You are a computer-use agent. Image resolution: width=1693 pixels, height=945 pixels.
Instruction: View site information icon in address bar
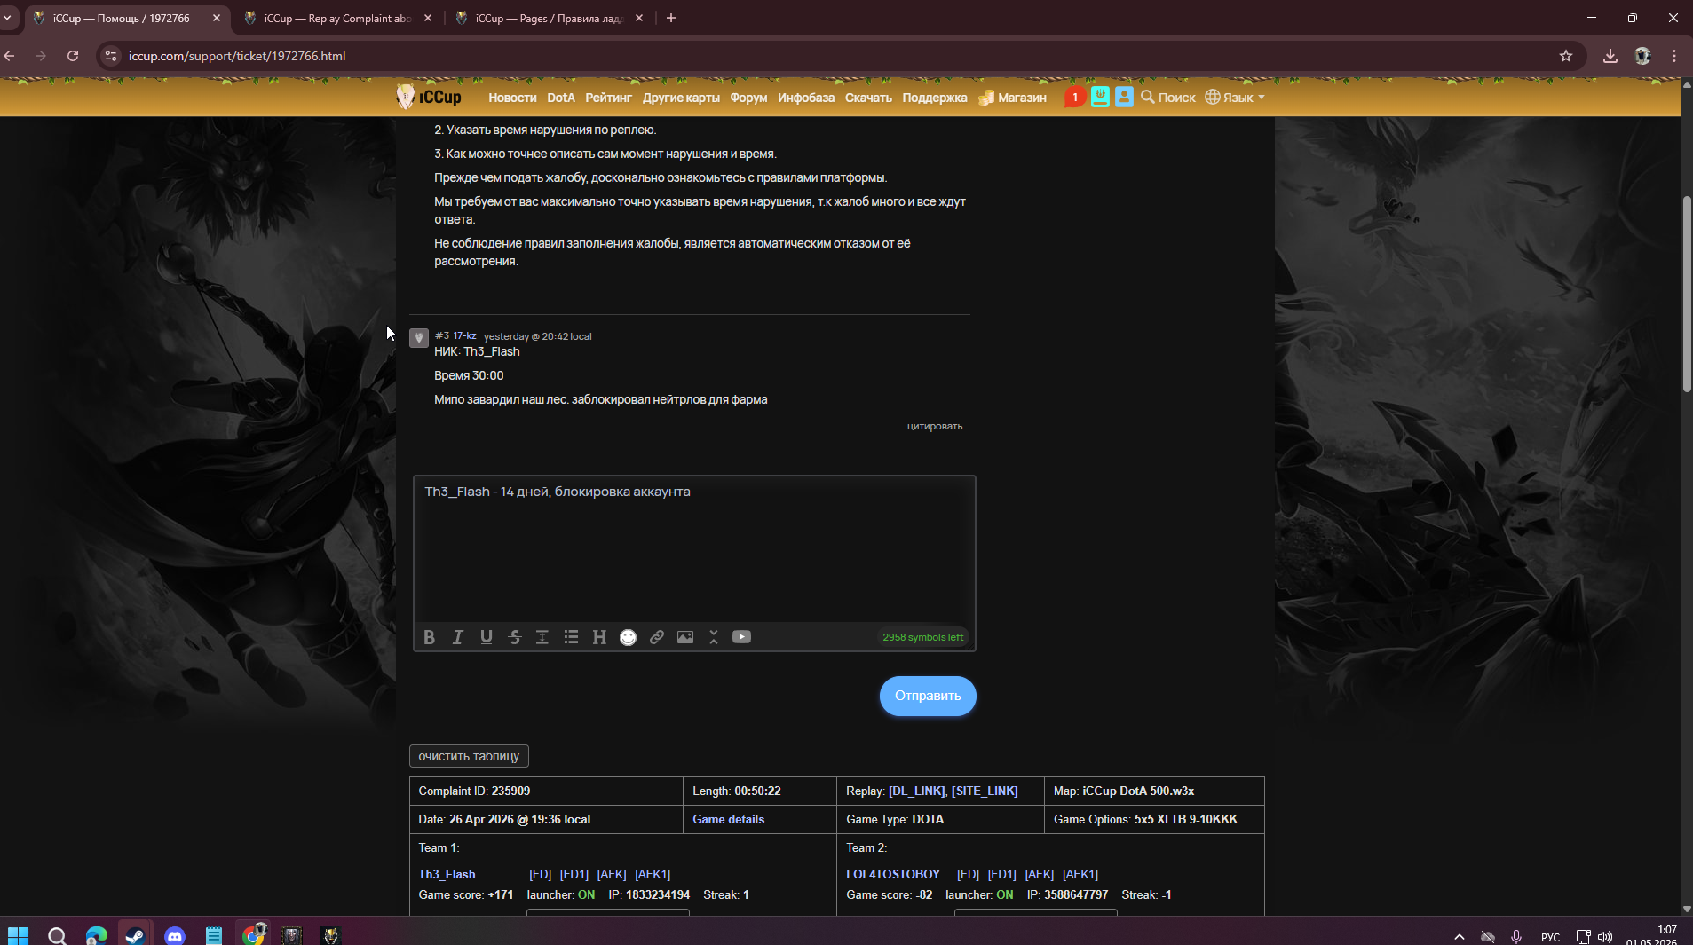111,56
